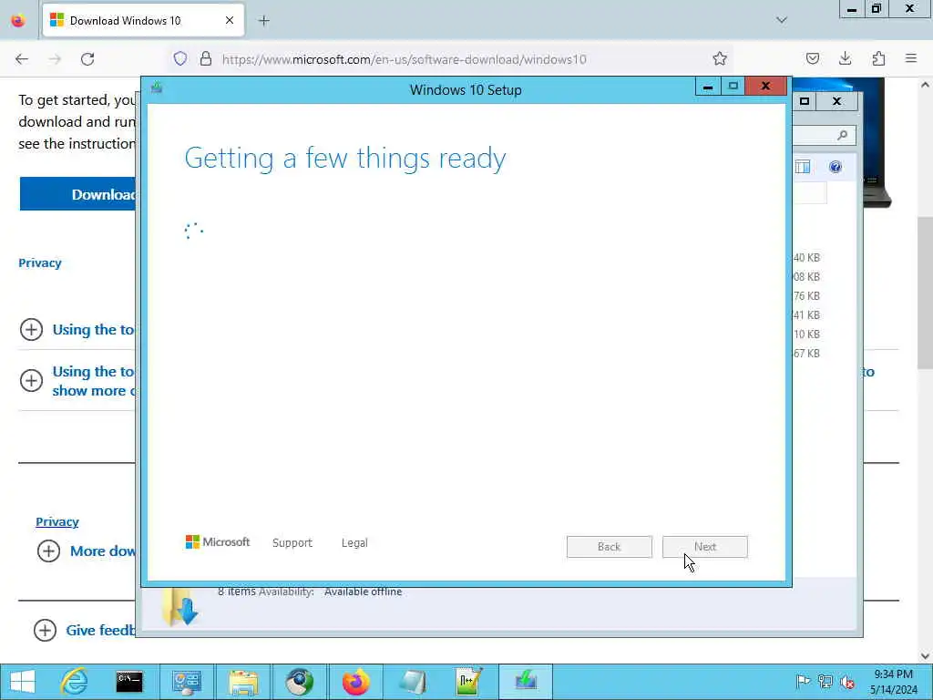
Task: Open network tray icon
Action: point(825,682)
